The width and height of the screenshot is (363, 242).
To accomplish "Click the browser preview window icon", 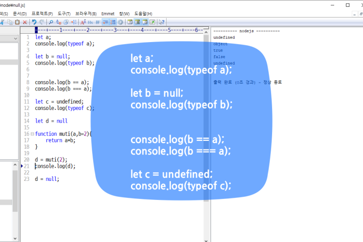I will [152, 22].
